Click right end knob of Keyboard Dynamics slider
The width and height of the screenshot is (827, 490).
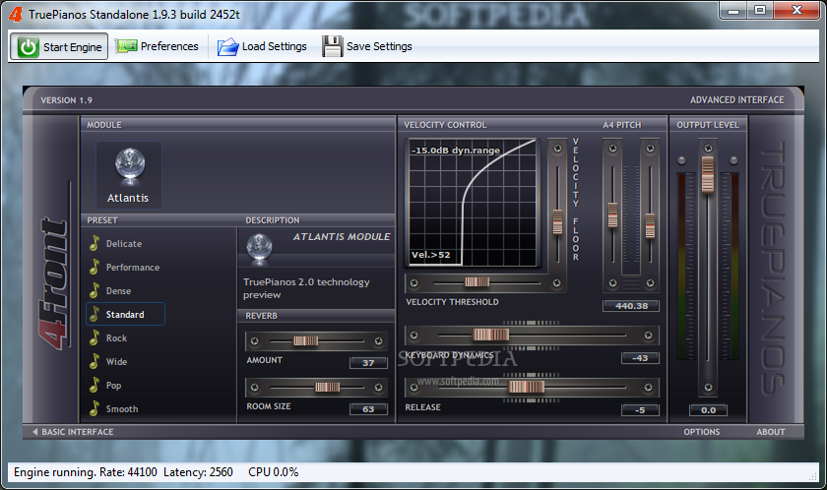[x=648, y=336]
